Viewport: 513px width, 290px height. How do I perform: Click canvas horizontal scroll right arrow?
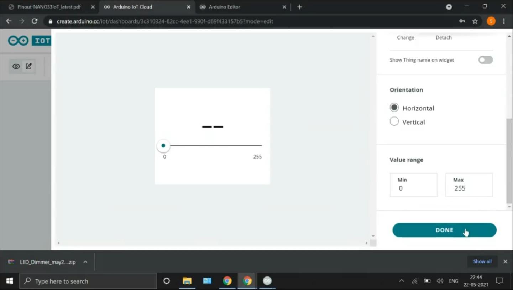366,243
